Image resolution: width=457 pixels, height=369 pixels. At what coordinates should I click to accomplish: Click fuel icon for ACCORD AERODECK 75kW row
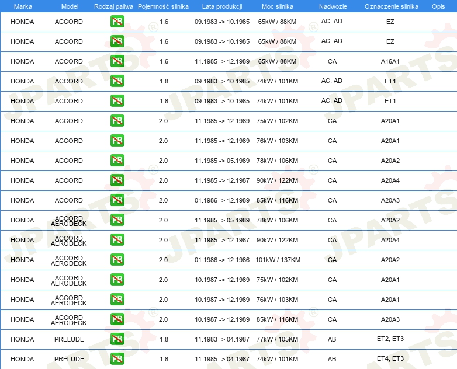point(117,279)
